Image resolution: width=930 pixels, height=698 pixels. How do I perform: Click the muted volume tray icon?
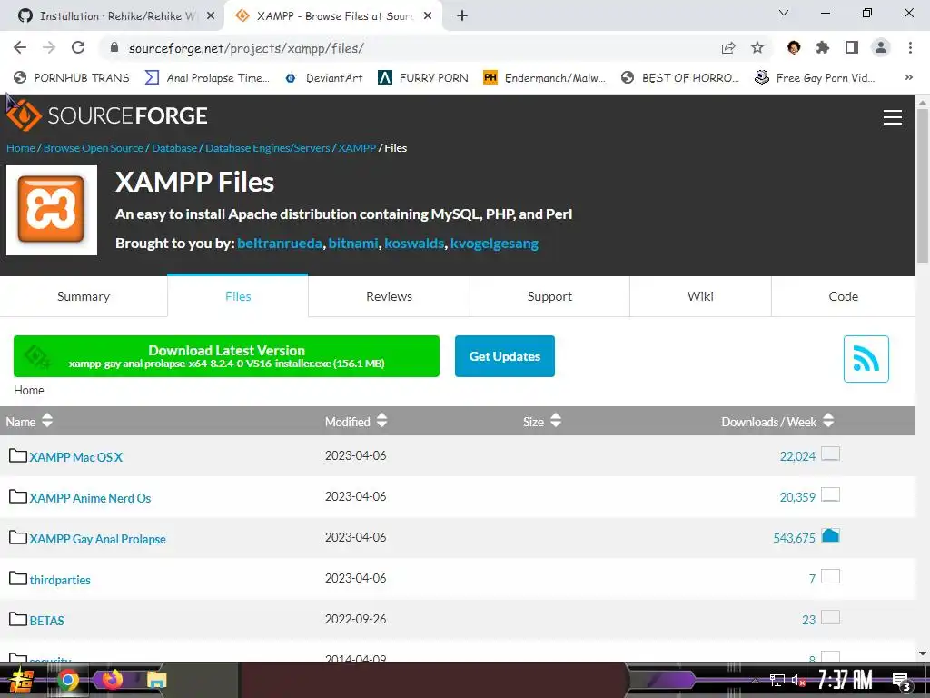(797, 680)
